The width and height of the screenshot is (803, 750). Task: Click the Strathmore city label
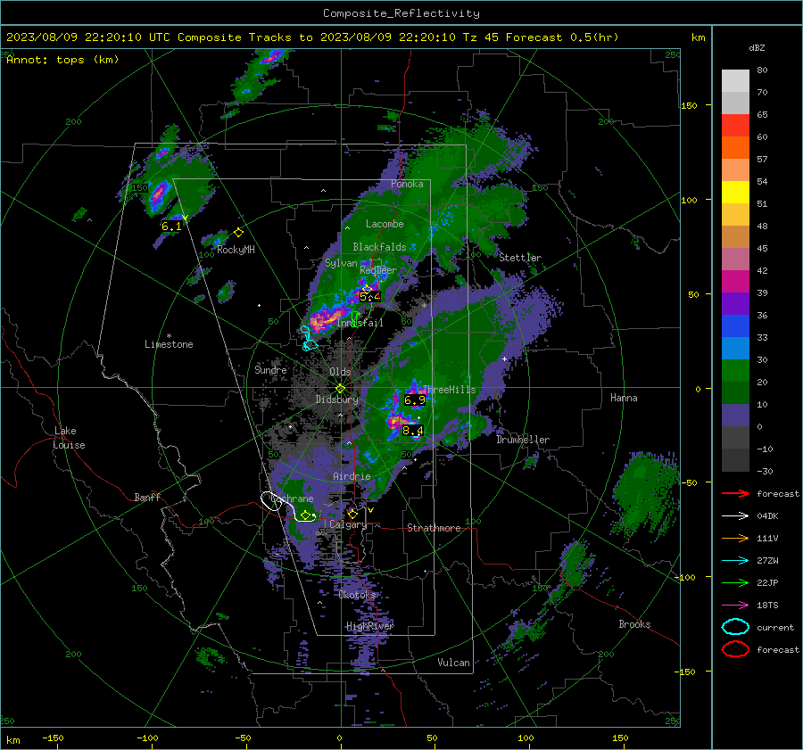point(434,528)
